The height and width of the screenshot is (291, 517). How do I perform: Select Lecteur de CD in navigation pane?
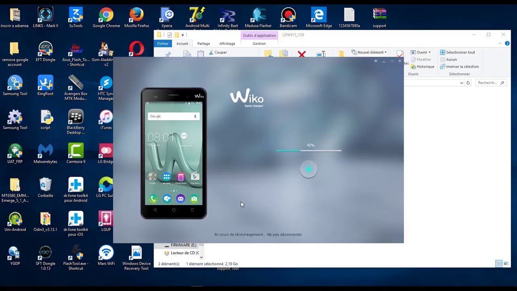coord(181,253)
